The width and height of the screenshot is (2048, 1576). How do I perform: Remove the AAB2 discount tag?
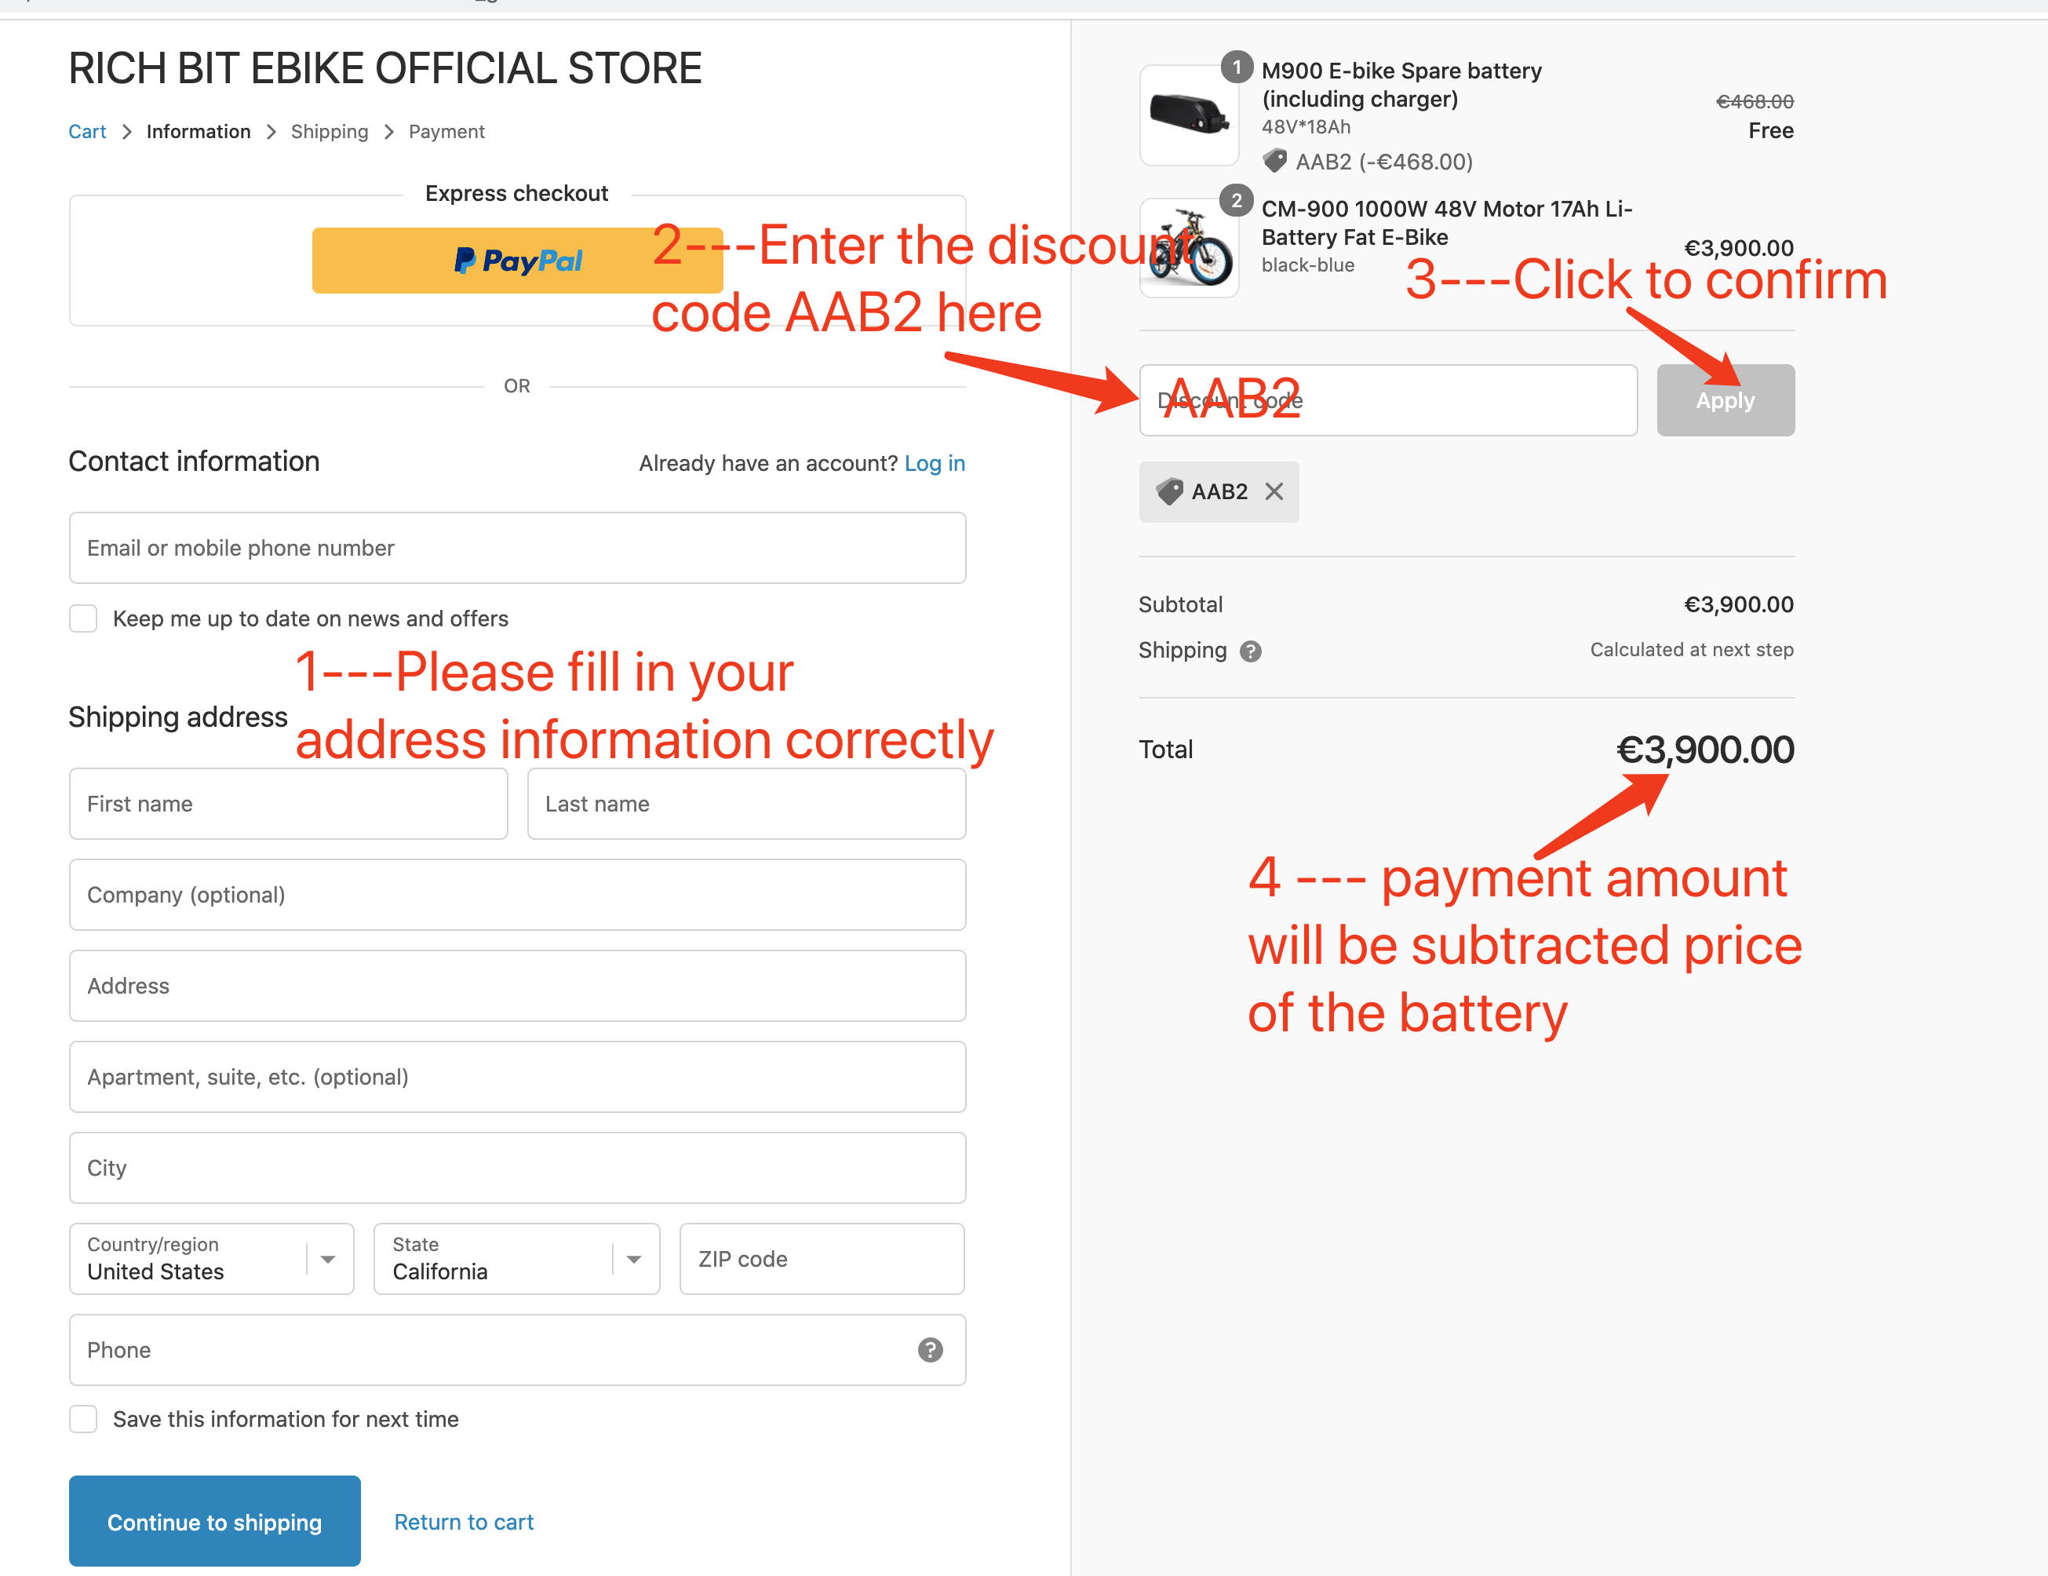tap(1274, 491)
